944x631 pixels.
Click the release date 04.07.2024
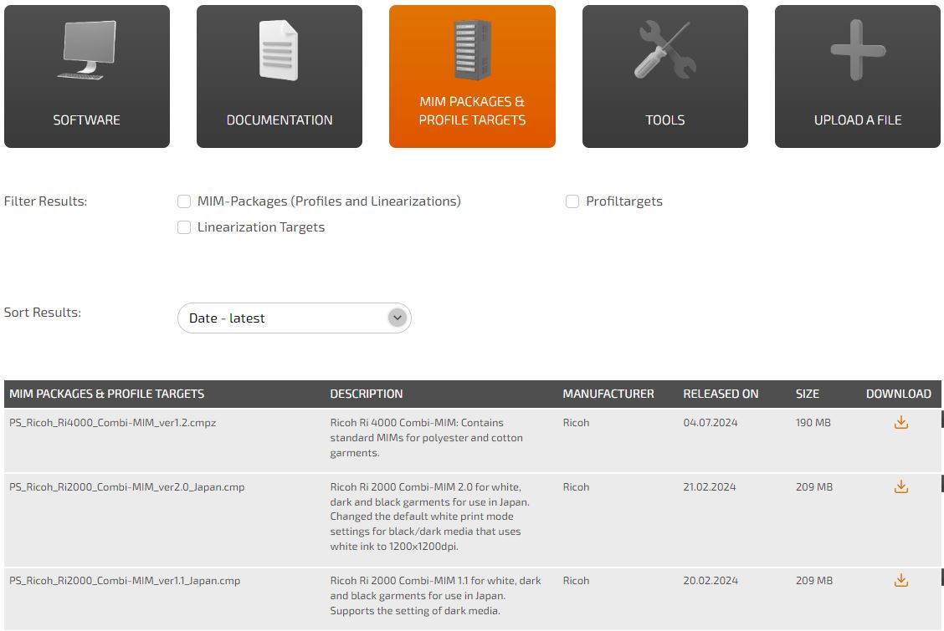(711, 422)
